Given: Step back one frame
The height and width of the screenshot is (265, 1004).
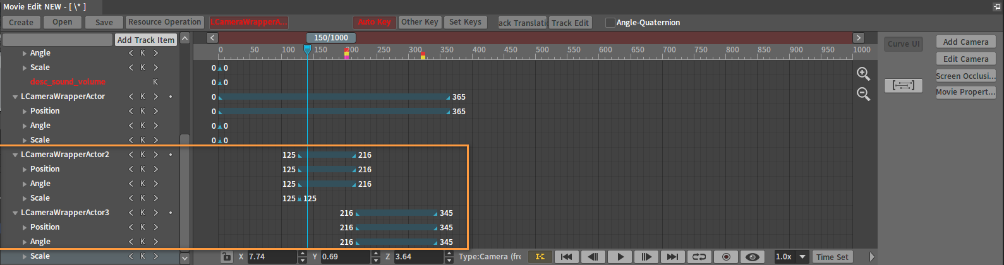Looking at the screenshot, I should tap(593, 257).
